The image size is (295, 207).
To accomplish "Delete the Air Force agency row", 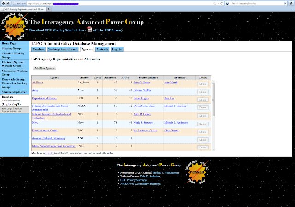I will tap(203, 84).
